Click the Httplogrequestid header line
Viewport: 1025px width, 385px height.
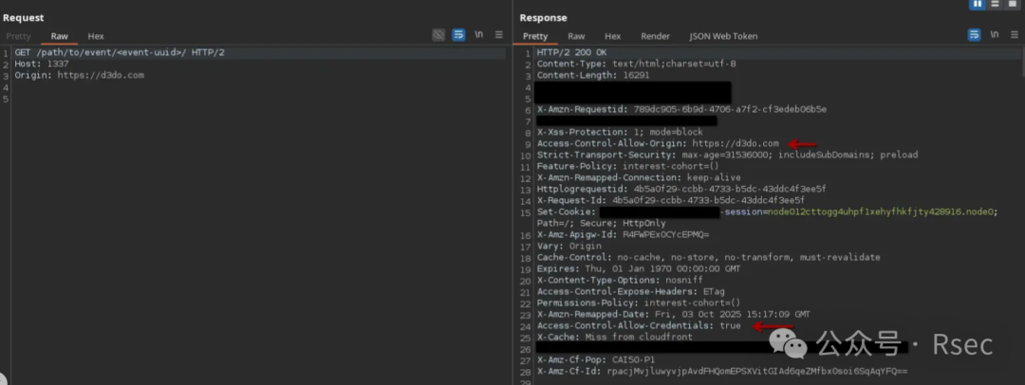point(681,189)
